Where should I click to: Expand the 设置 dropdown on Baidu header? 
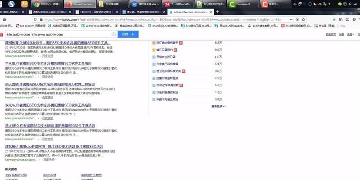pos(350,35)
